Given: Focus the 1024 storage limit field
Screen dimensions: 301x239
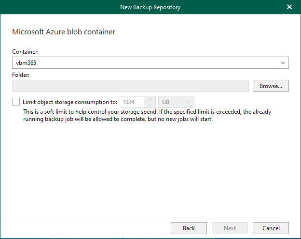Looking at the screenshot, I should point(132,102).
